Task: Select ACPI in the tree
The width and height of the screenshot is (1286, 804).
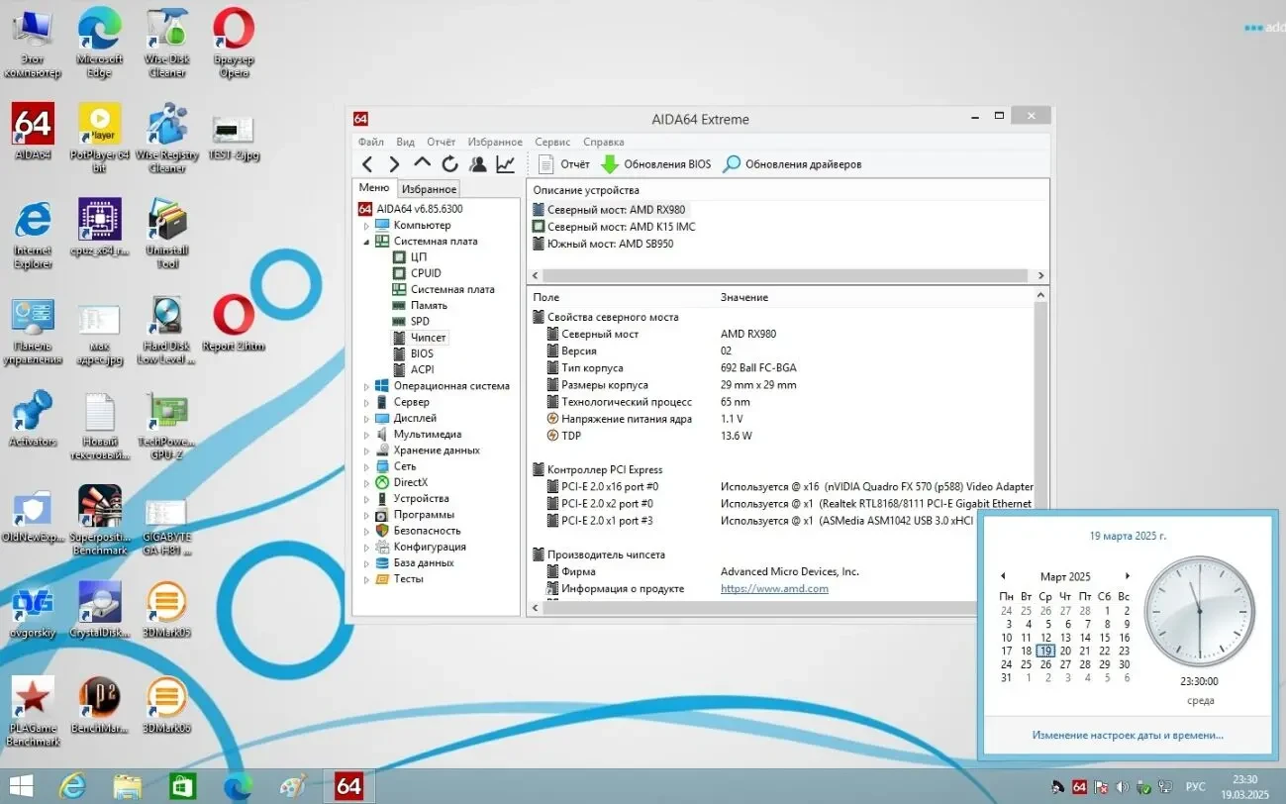Action: [x=413, y=369]
